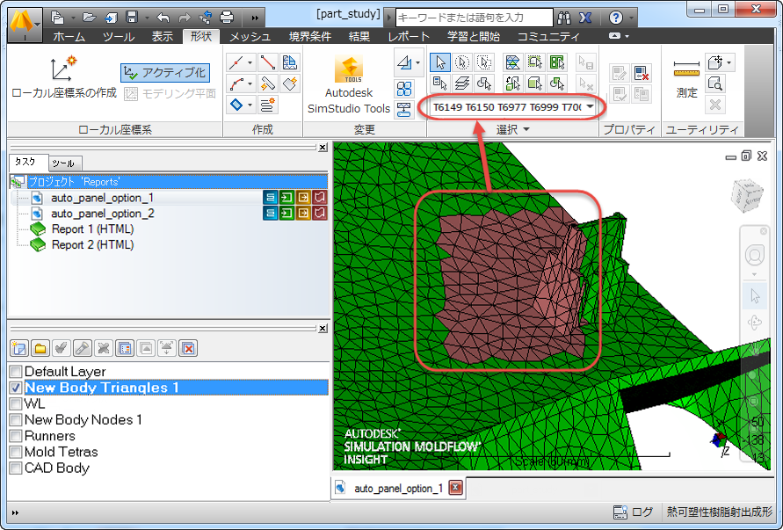
Task: Open the create node tool dropdown arrow
Action: pyautogui.click(x=250, y=62)
